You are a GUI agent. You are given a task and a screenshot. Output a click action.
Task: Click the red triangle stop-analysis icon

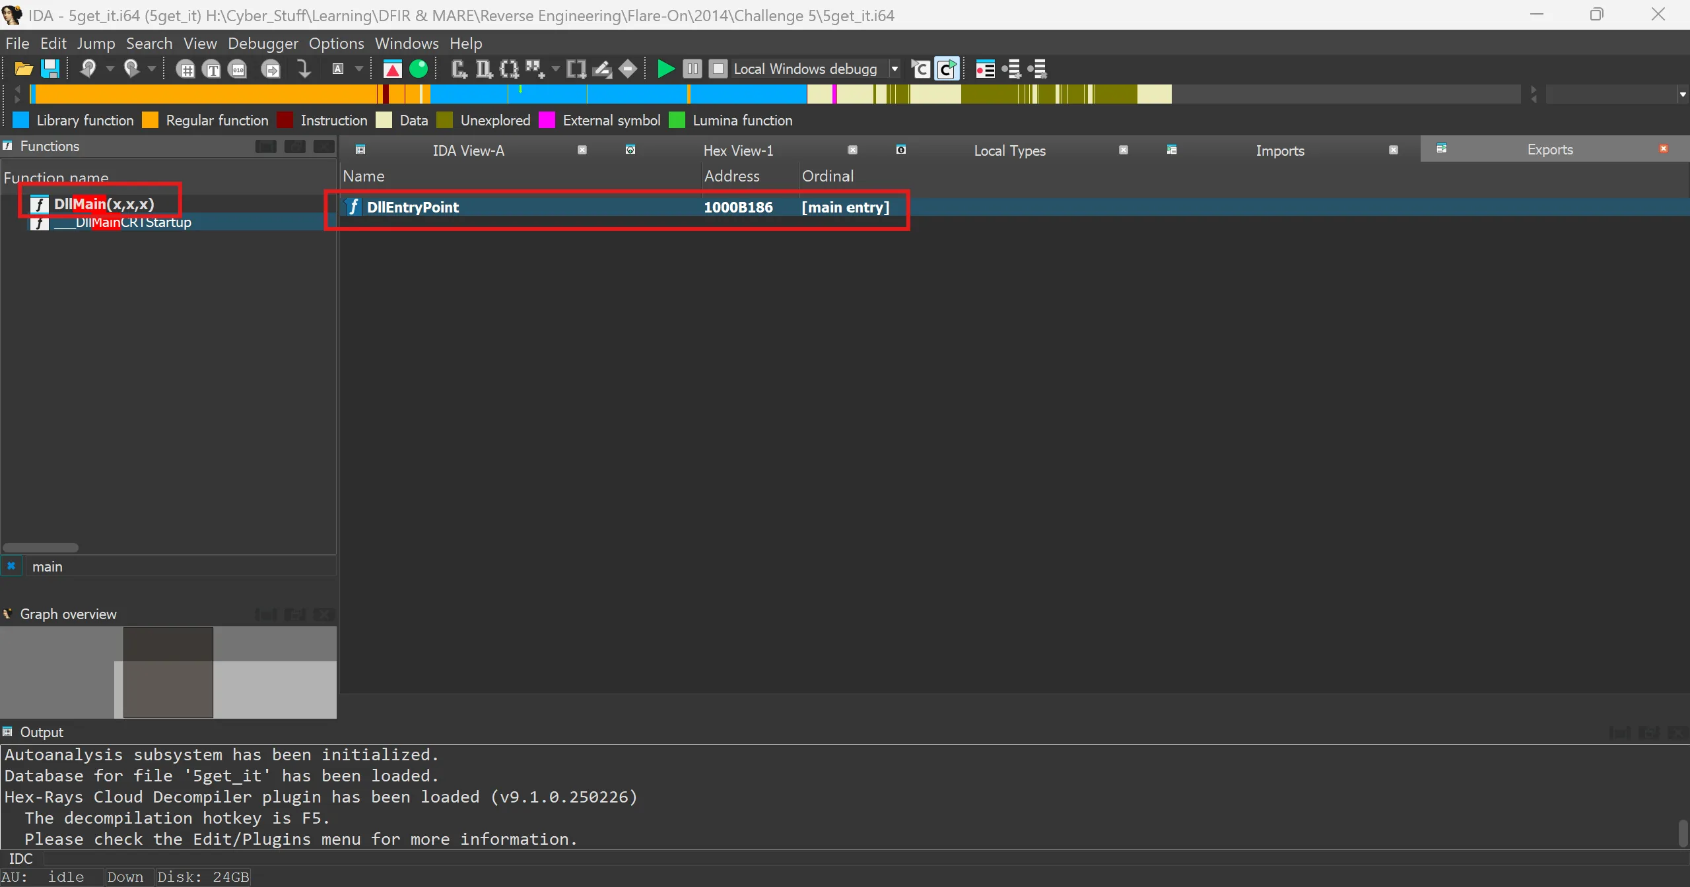coord(392,69)
